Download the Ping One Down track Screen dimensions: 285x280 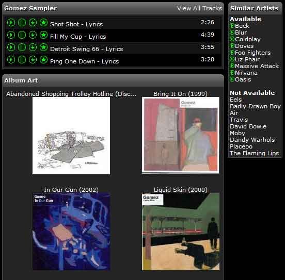pyautogui.click(x=33, y=60)
